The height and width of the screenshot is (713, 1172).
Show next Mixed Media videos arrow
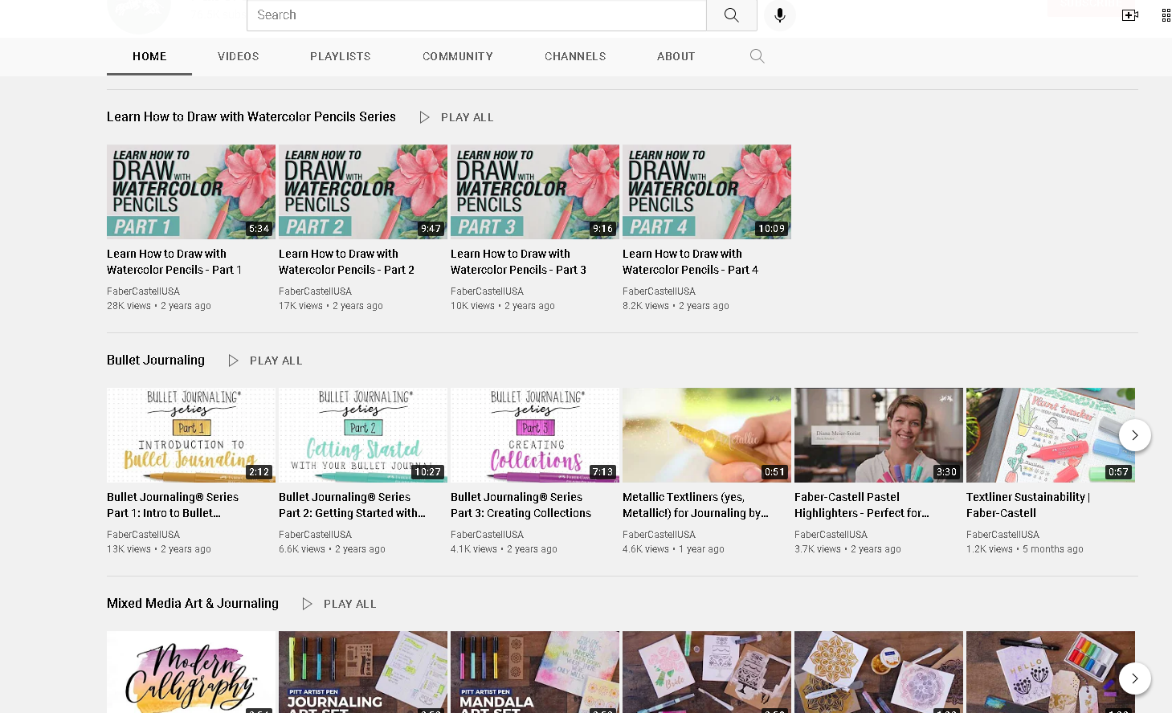pyautogui.click(x=1134, y=678)
